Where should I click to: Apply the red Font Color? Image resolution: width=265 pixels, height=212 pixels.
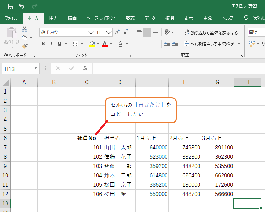tap(105, 44)
